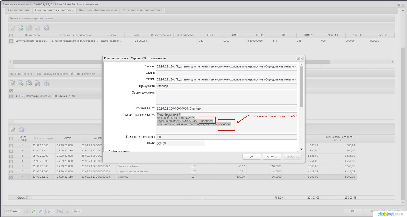Viewport: 407px width, 217px height.
Task: Switch to the Спецификация tab
Action: click(19, 10)
